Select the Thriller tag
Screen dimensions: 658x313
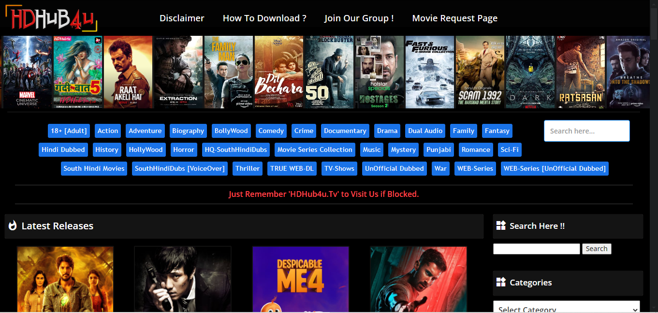tap(248, 168)
